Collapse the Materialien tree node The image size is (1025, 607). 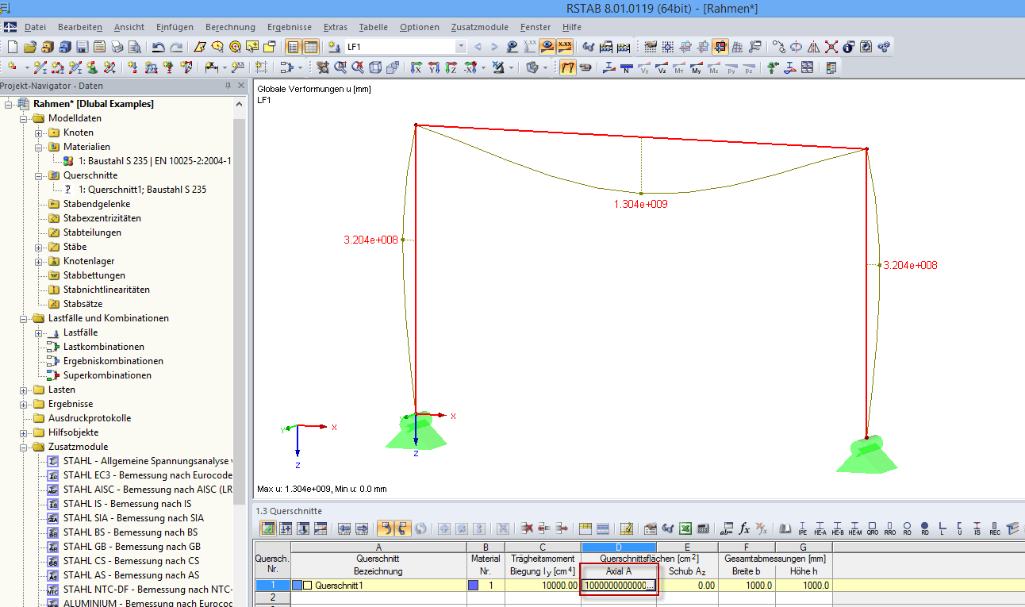(38, 147)
